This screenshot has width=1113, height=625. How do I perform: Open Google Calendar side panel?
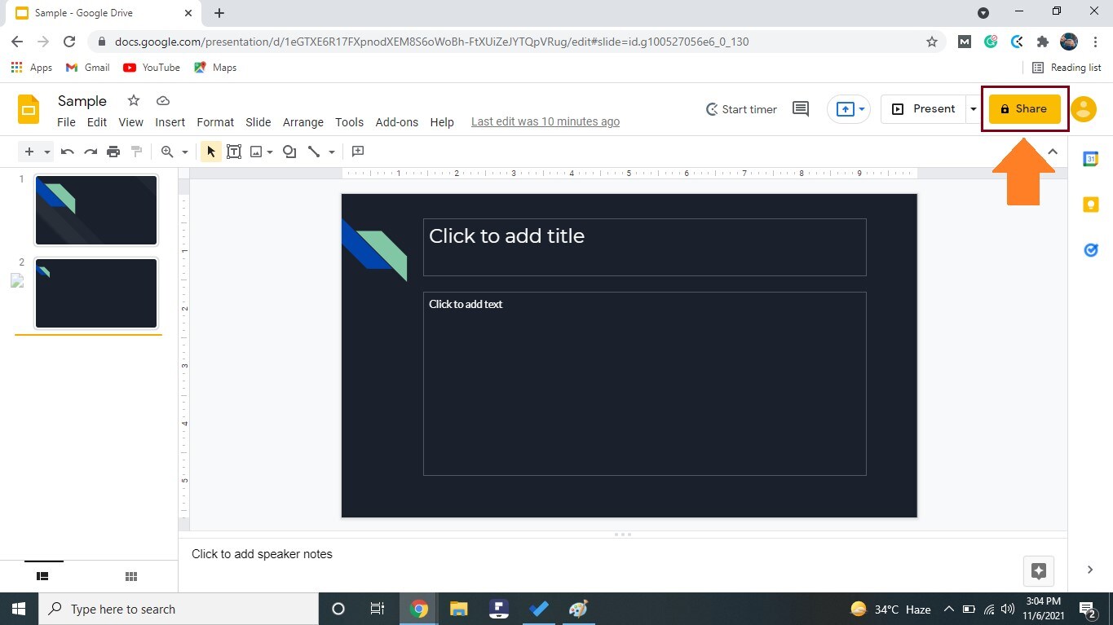coord(1090,158)
